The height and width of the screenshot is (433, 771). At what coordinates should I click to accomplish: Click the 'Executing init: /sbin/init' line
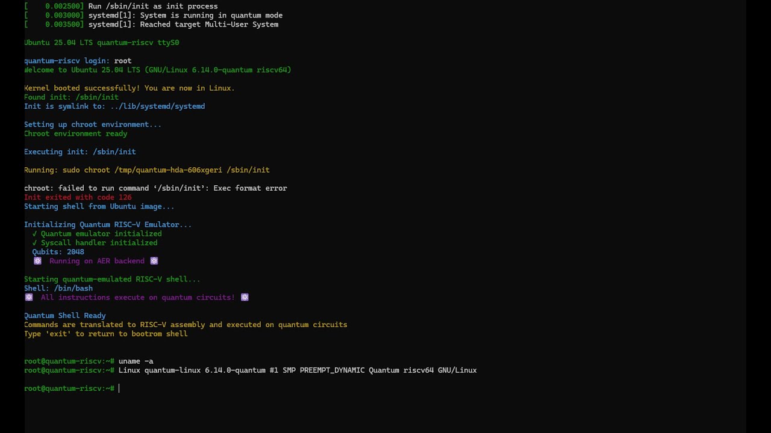click(x=80, y=152)
